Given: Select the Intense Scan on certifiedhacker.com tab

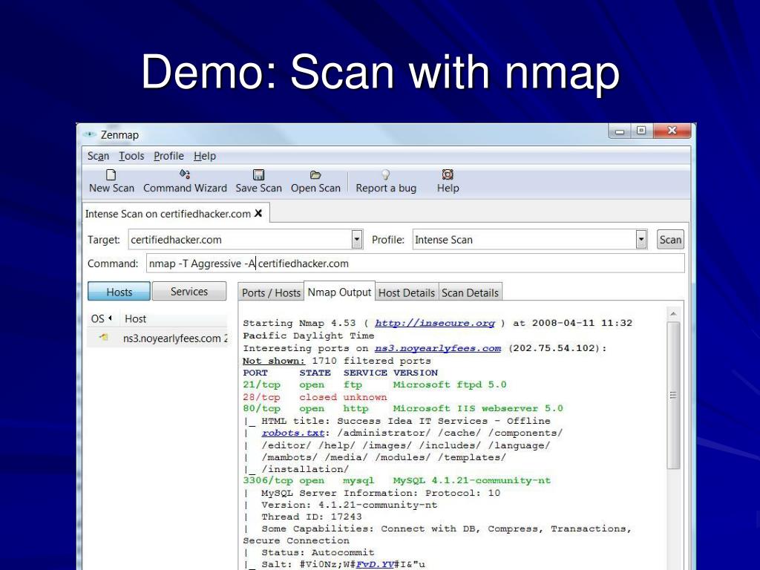Looking at the screenshot, I should (x=168, y=214).
